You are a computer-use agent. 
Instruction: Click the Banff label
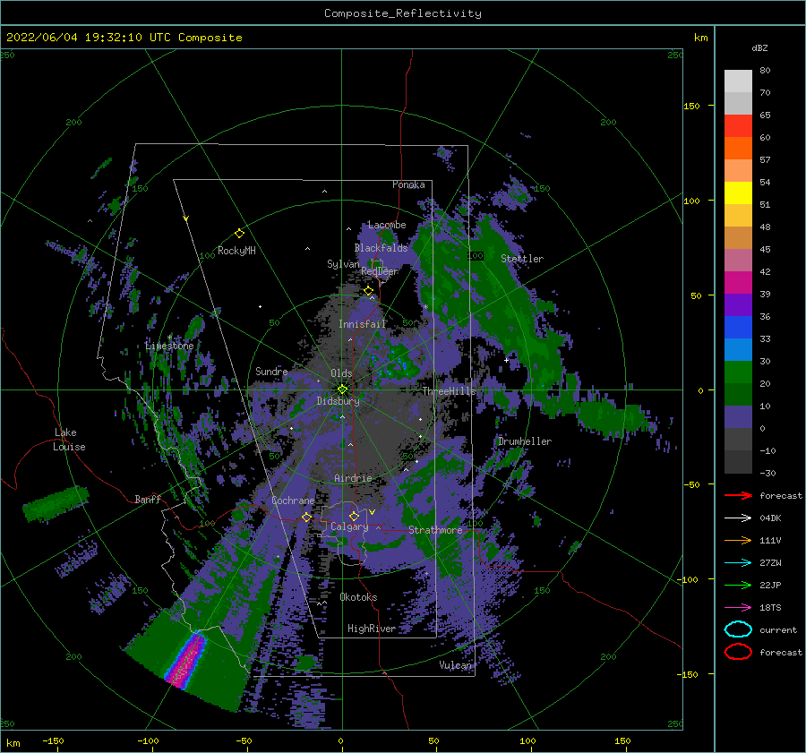[148, 499]
